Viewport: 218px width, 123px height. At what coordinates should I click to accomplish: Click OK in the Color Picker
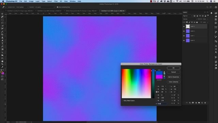(173, 68)
